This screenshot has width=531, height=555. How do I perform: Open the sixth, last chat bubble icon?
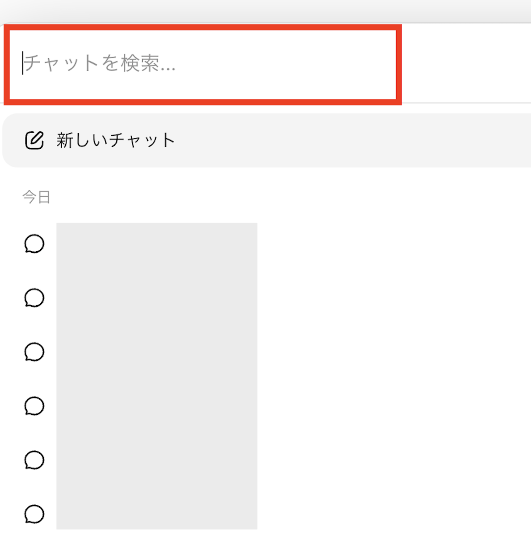pyautogui.click(x=34, y=514)
